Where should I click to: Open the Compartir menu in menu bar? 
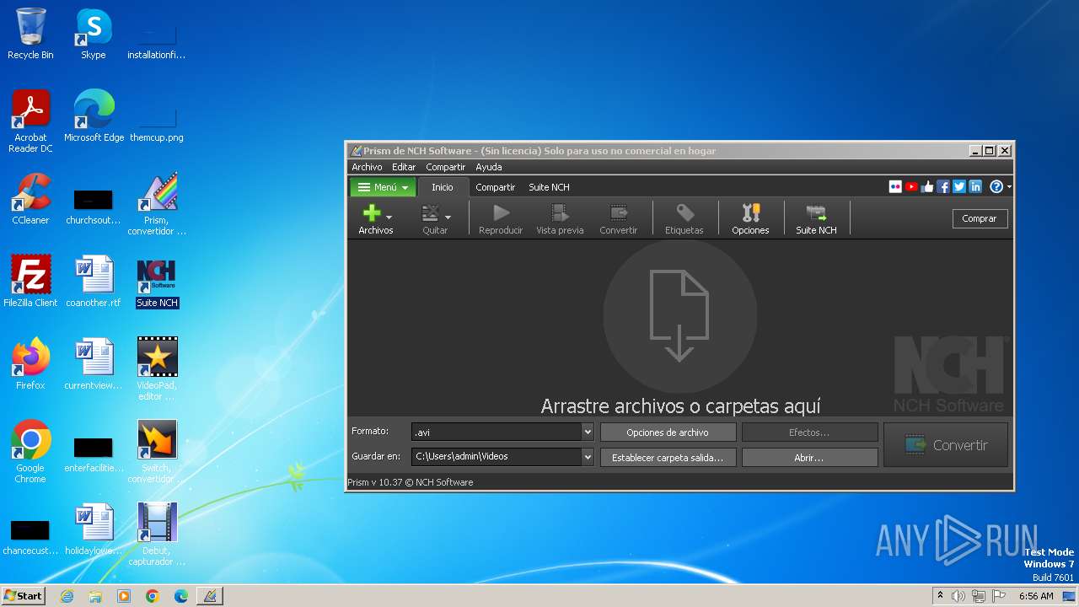pyautogui.click(x=445, y=167)
